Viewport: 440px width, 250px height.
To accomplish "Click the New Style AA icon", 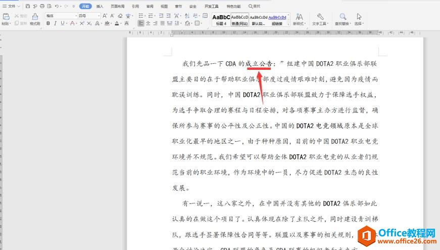I will click(x=299, y=17).
